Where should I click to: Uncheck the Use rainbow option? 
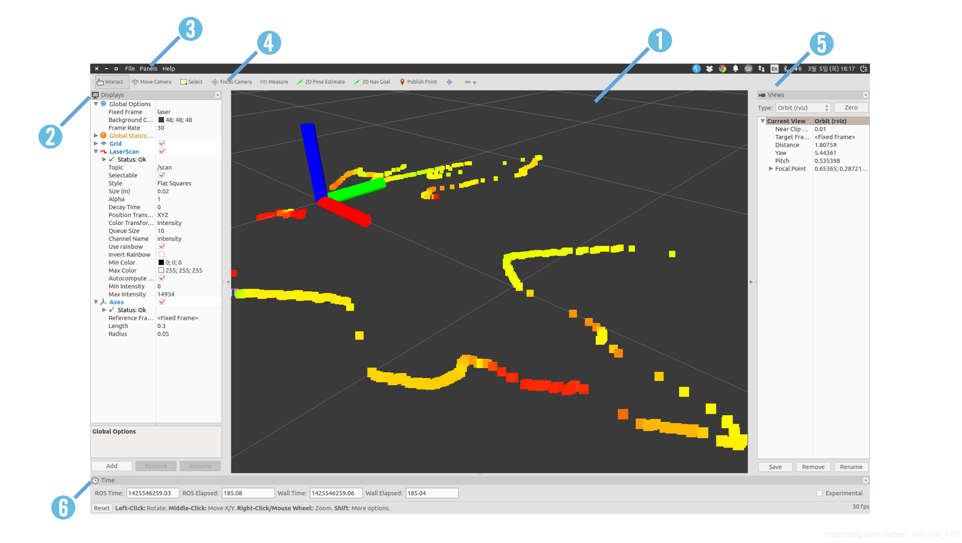pyautogui.click(x=162, y=246)
